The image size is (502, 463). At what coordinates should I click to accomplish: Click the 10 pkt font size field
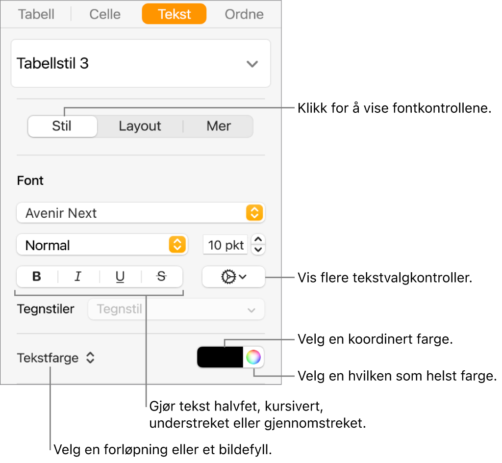(x=226, y=245)
